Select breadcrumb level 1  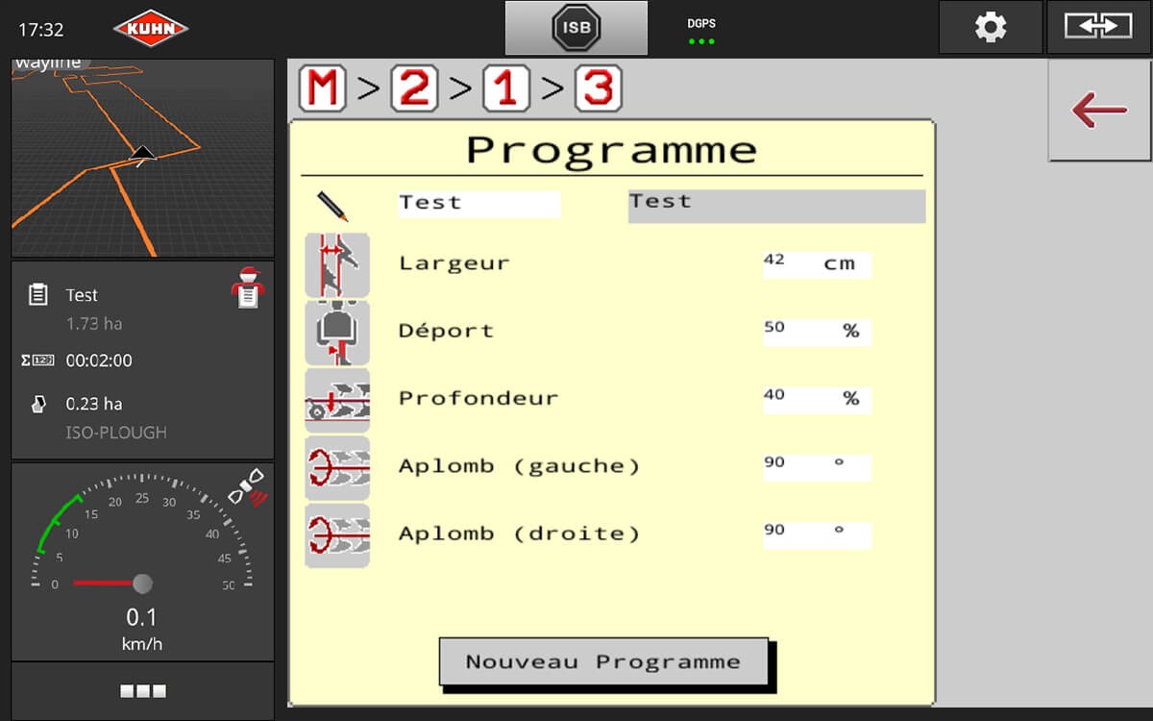[x=506, y=88]
